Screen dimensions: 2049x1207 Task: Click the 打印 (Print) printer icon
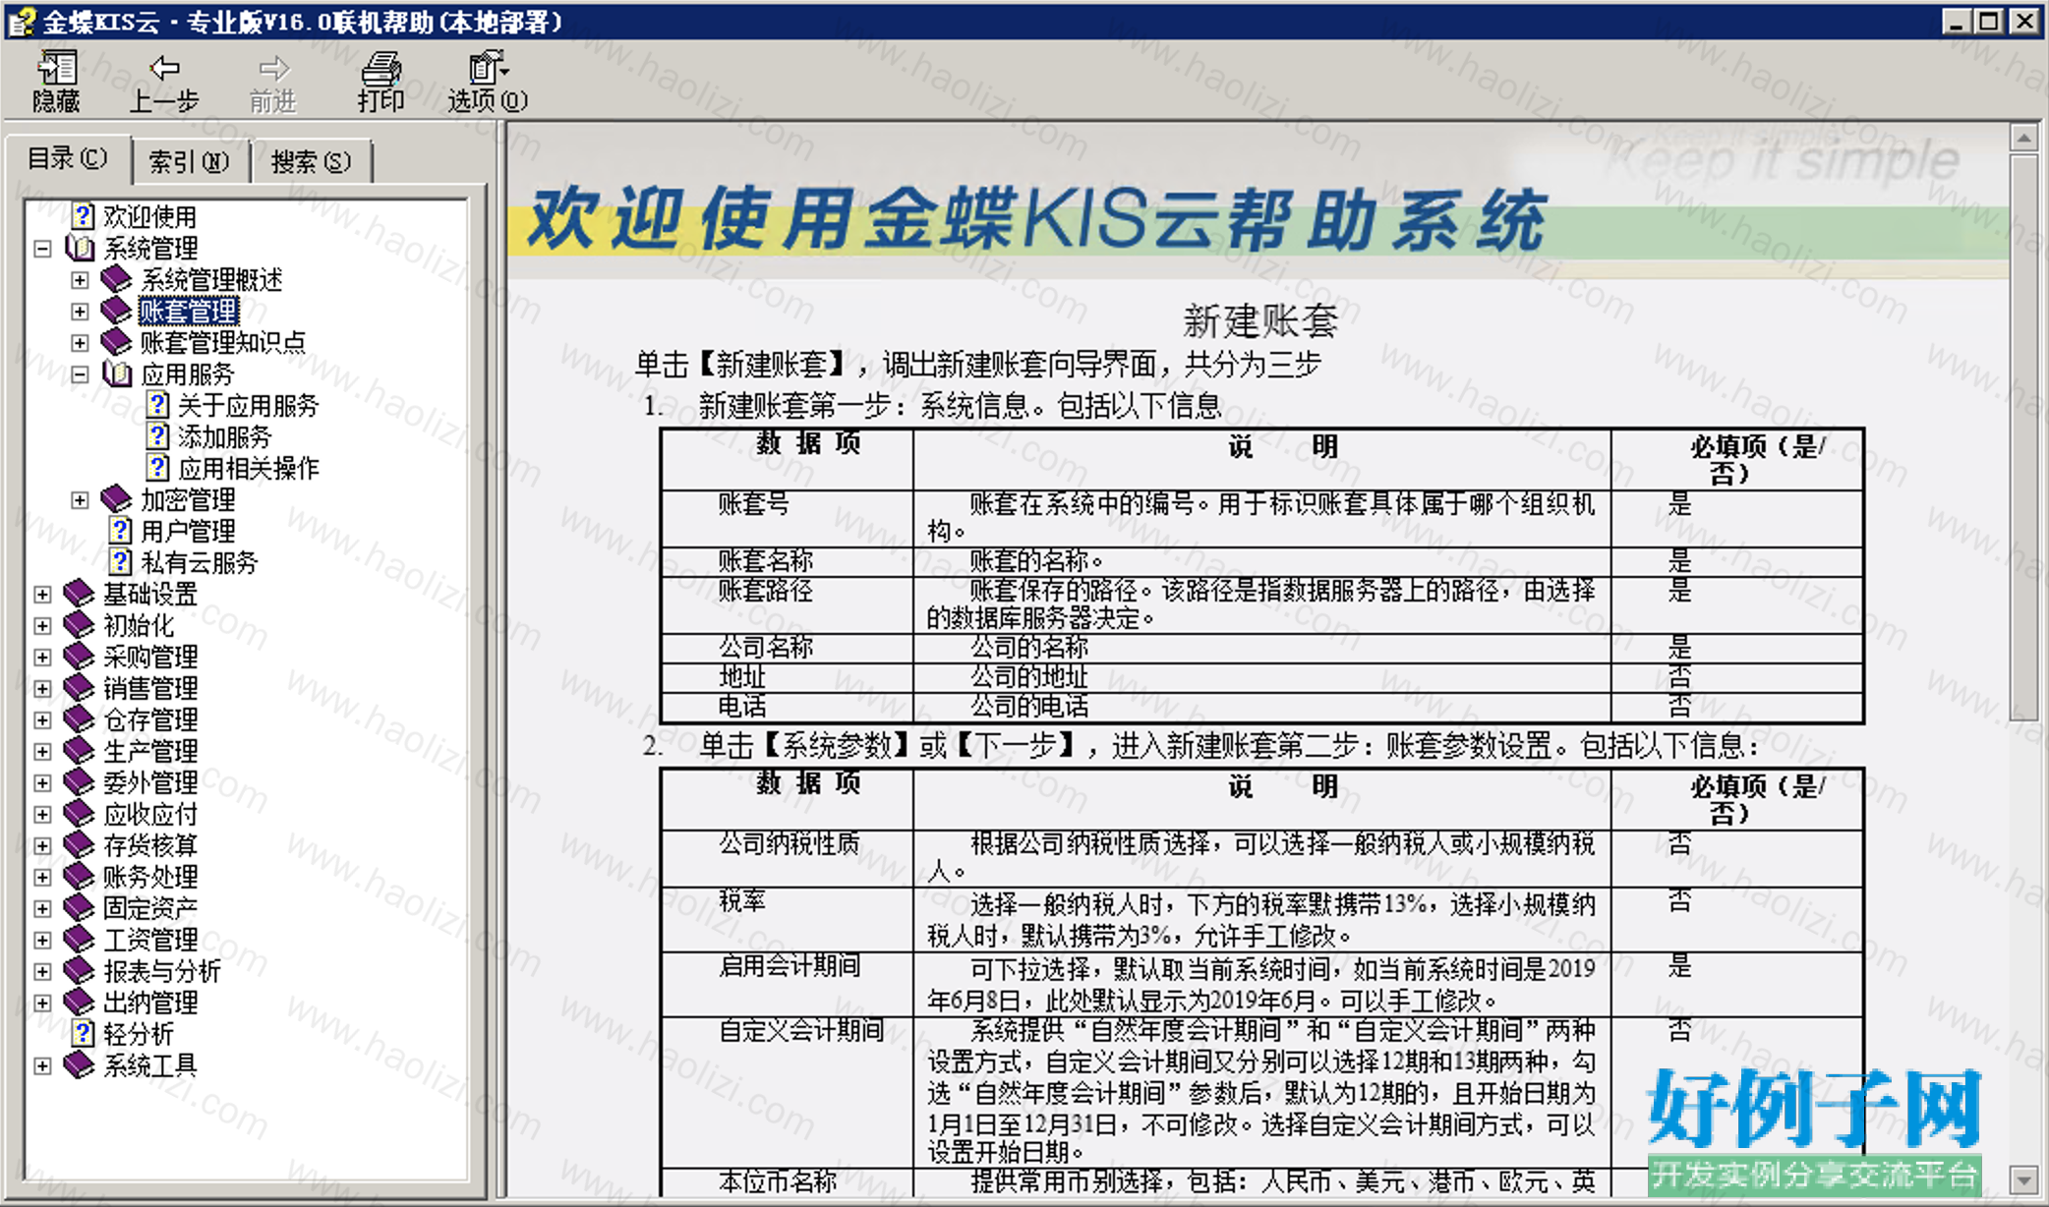(x=381, y=68)
